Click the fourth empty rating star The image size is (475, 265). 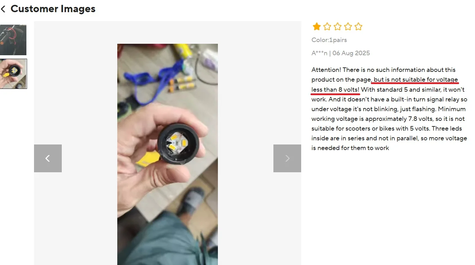(348, 26)
